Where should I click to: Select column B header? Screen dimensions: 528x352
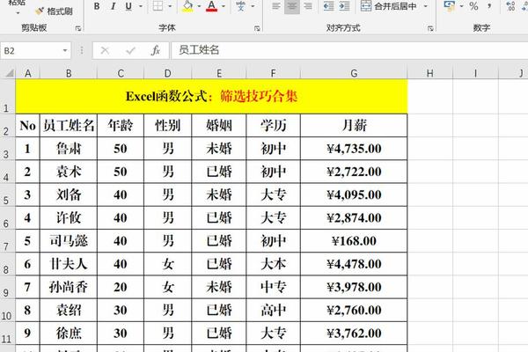(x=69, y=73)
